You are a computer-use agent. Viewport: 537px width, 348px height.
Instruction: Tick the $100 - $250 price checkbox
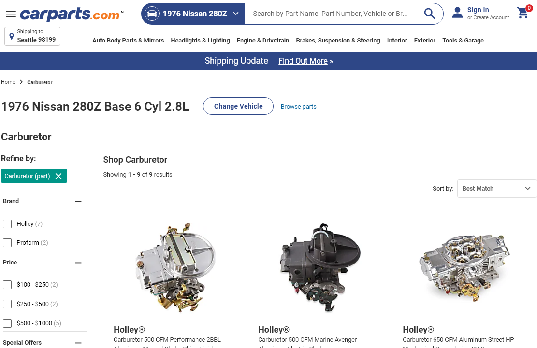click(7, 285)
